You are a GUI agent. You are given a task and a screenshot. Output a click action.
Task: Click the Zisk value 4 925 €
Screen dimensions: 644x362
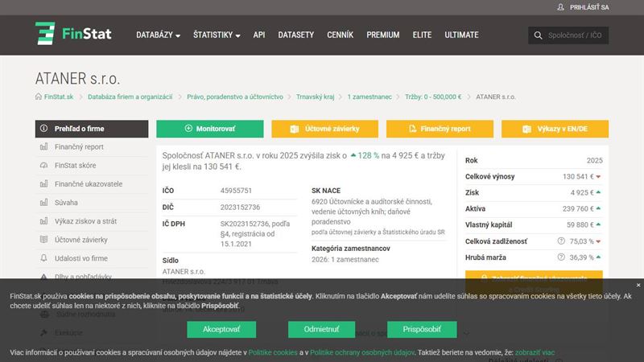point(582,192)
